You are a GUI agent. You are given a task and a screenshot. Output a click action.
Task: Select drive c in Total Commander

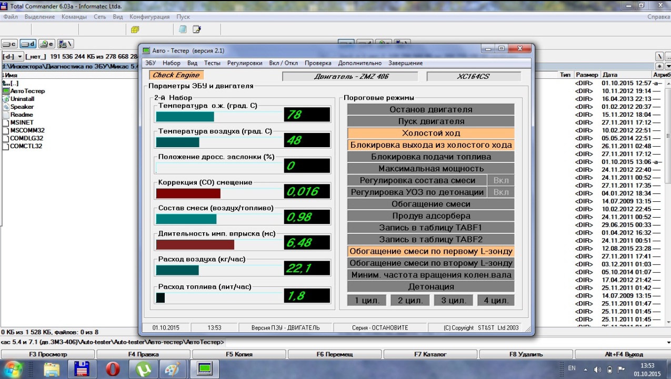[x=10, y=44]
